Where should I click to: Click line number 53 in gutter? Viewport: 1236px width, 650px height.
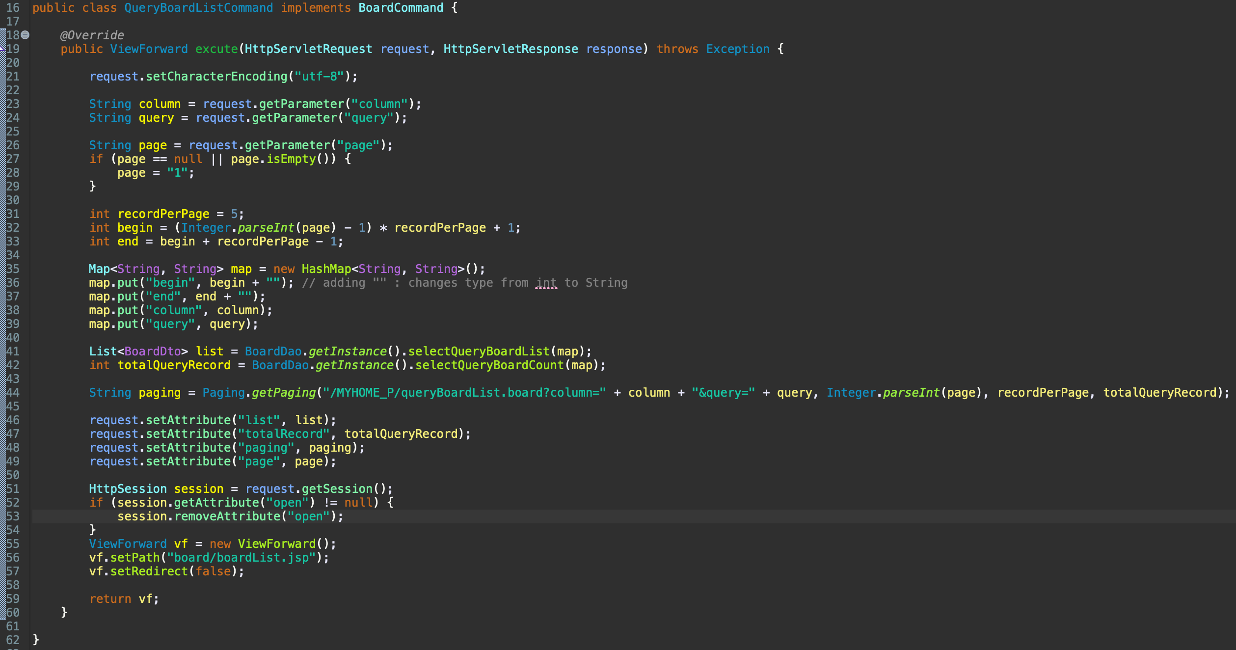click(13, 516)
